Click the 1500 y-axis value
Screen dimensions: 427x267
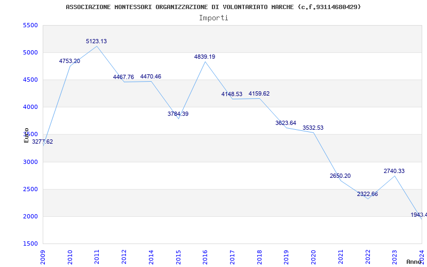pyautogui.click(x=30, y=244)
